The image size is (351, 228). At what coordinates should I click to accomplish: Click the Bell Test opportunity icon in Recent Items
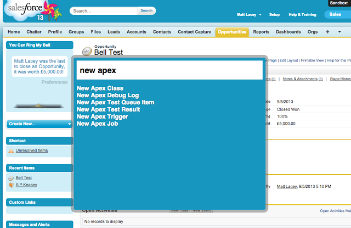[x=11, y=178]
